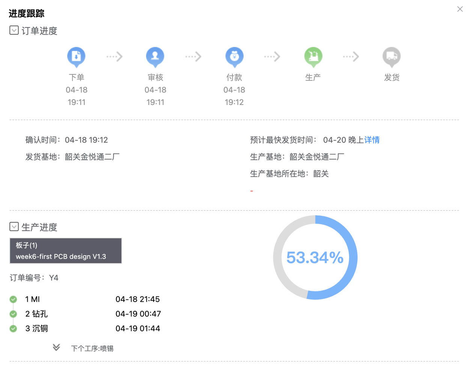
Task: Collapse the 订单进度 section
Action: (14, 30)
